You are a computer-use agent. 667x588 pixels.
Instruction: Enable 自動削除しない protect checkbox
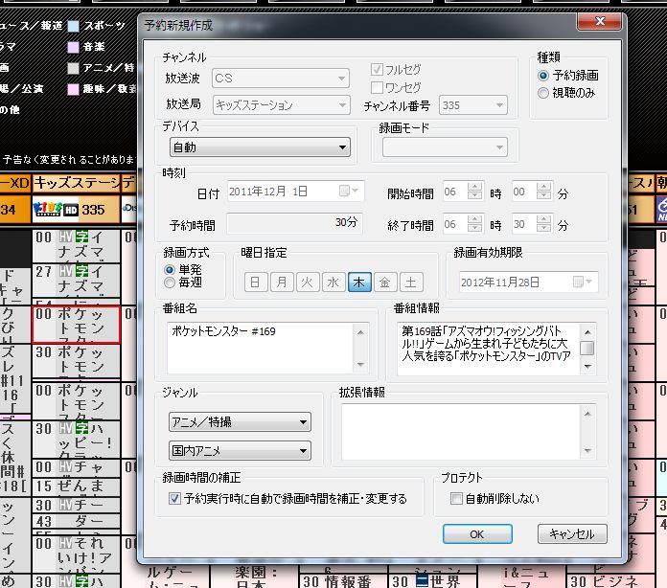click(456, 498)
